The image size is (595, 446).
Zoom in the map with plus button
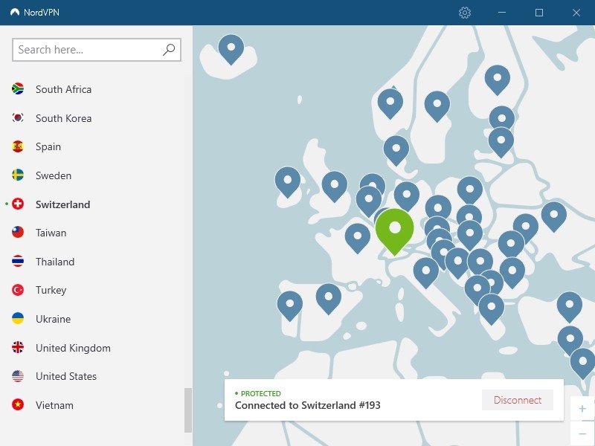point(582,408)
